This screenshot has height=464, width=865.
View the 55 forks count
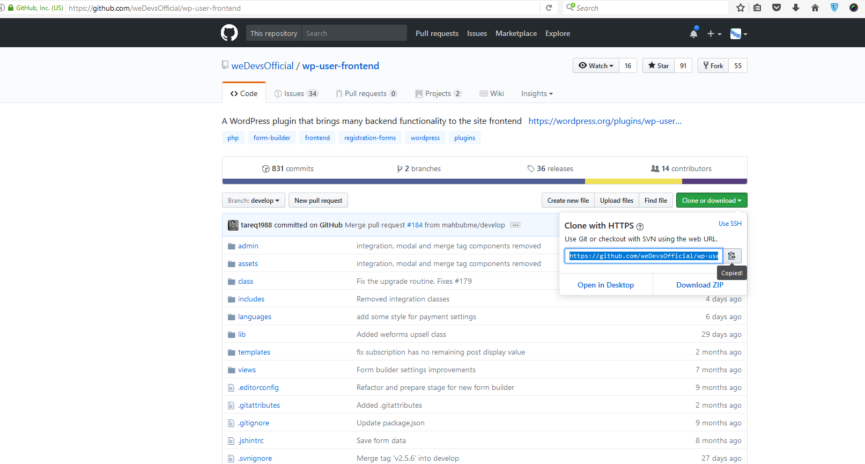click(738, 65)
